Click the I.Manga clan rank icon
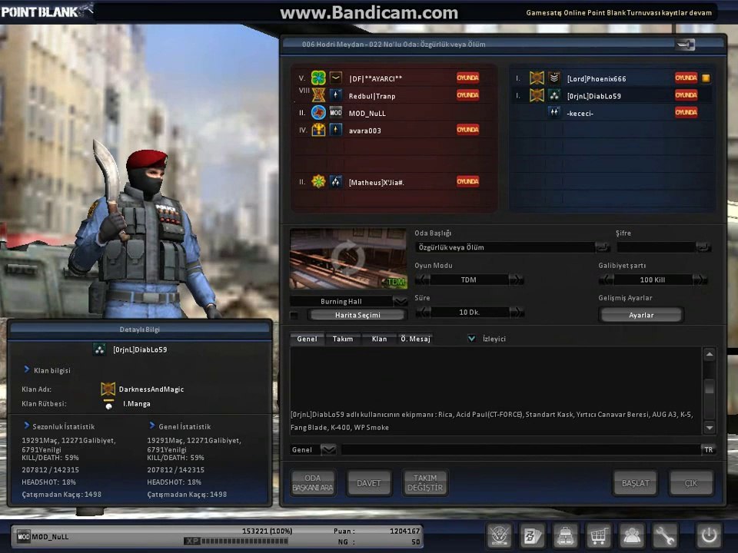 tap(108, 404)
